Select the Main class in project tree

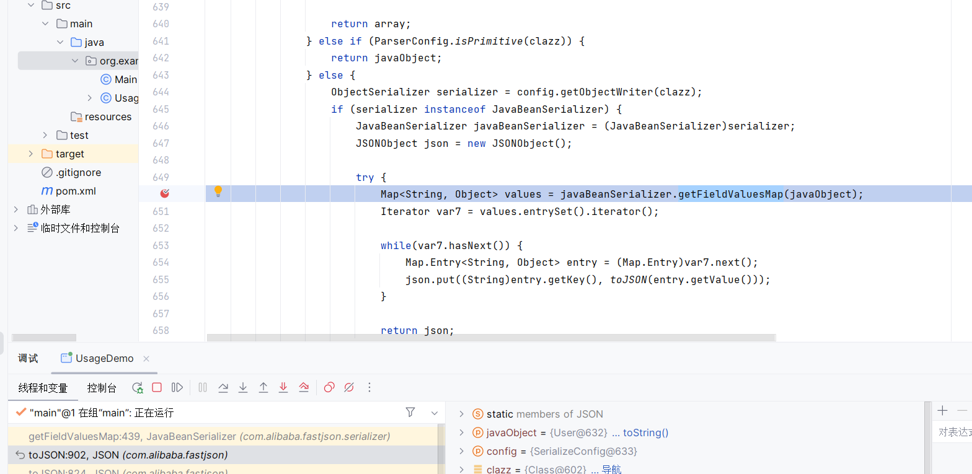126,79
